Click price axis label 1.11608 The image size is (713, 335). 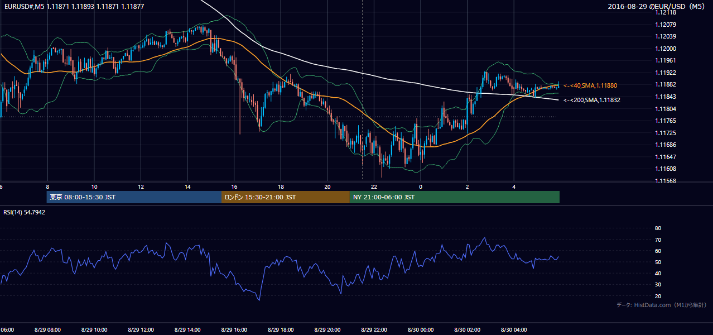(x=665, y=169)
